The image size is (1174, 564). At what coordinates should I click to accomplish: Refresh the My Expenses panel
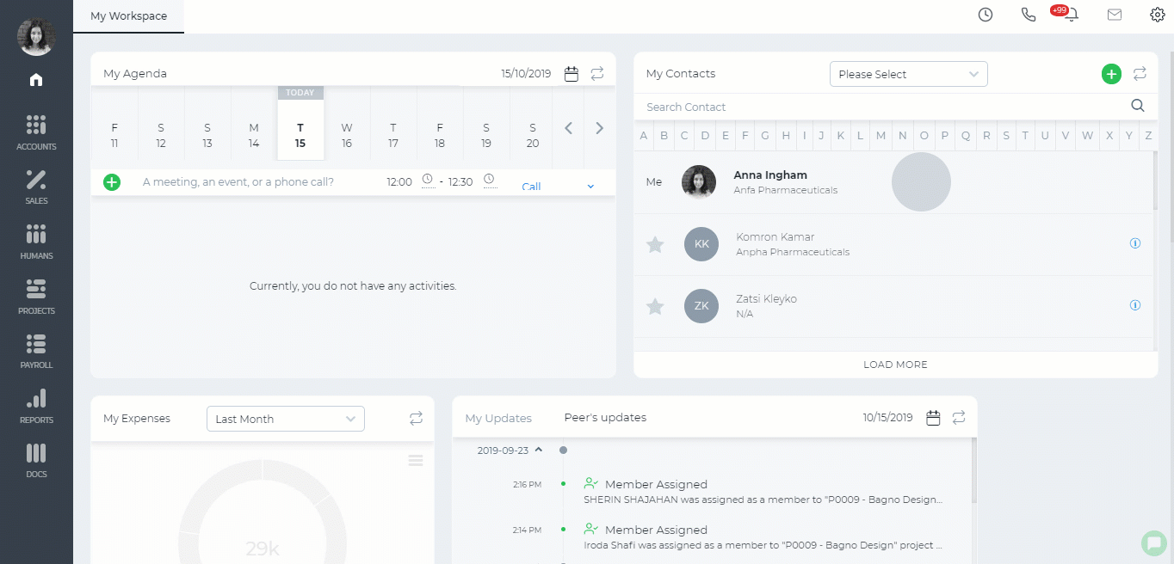416,419
